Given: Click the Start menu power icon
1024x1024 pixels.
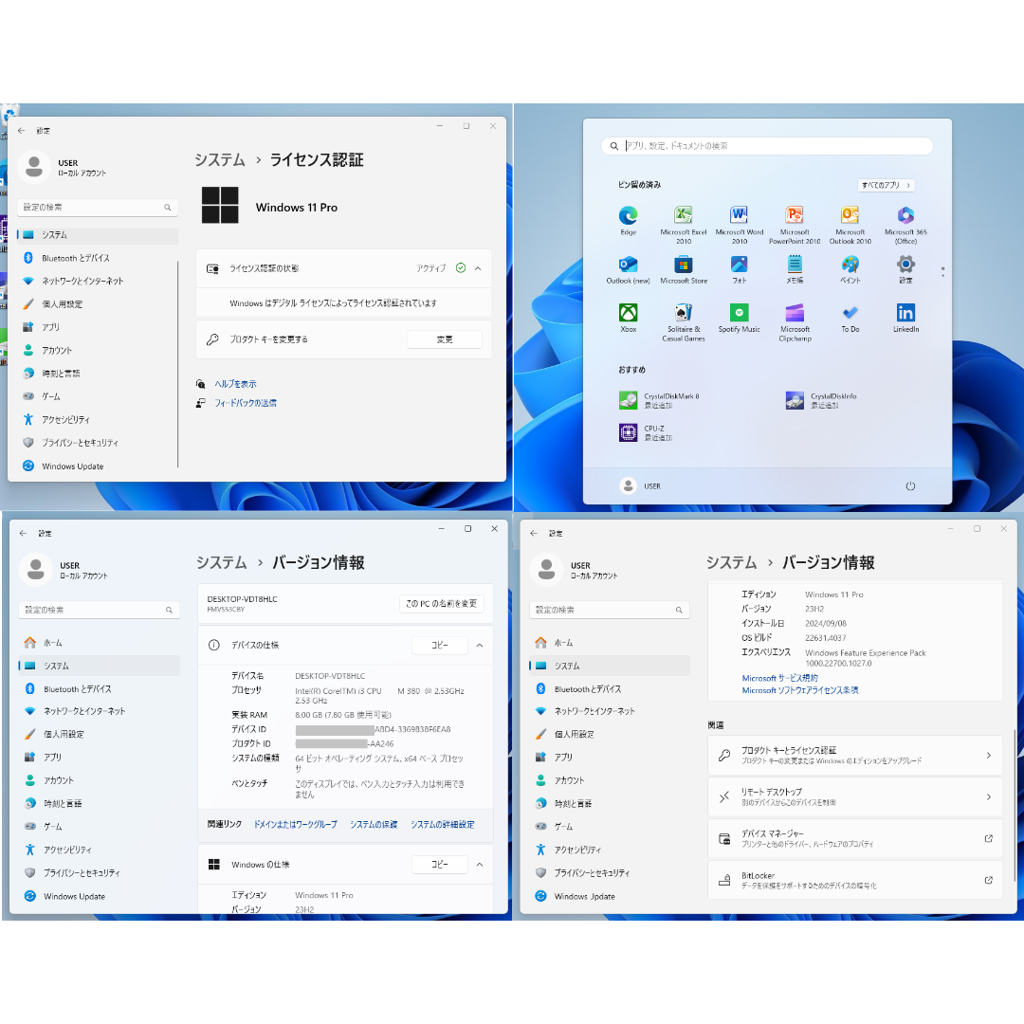Looking at the screenshot, I should [909, 485].
